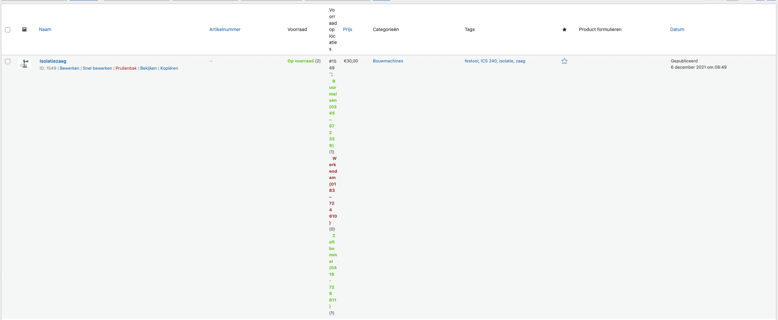Open the Isolatiezaag product title
The image size is (778, 320).
coord(53,61)
